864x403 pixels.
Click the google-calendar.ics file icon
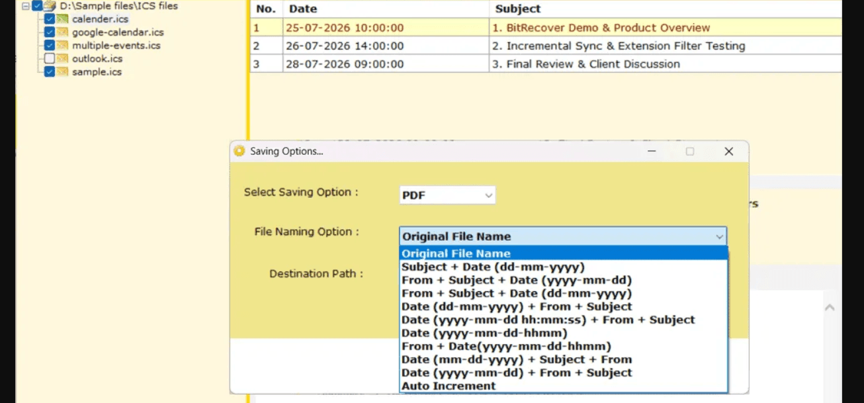(x=62, y=32)
